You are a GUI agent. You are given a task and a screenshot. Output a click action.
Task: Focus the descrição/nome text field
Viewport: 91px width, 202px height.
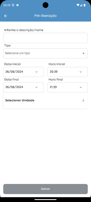45,38
